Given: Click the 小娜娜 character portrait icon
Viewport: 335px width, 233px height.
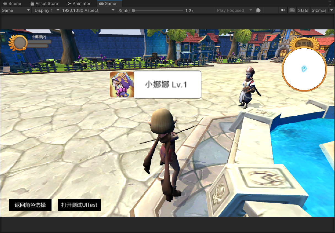Looking at the screenshot, I should [121, 85].
